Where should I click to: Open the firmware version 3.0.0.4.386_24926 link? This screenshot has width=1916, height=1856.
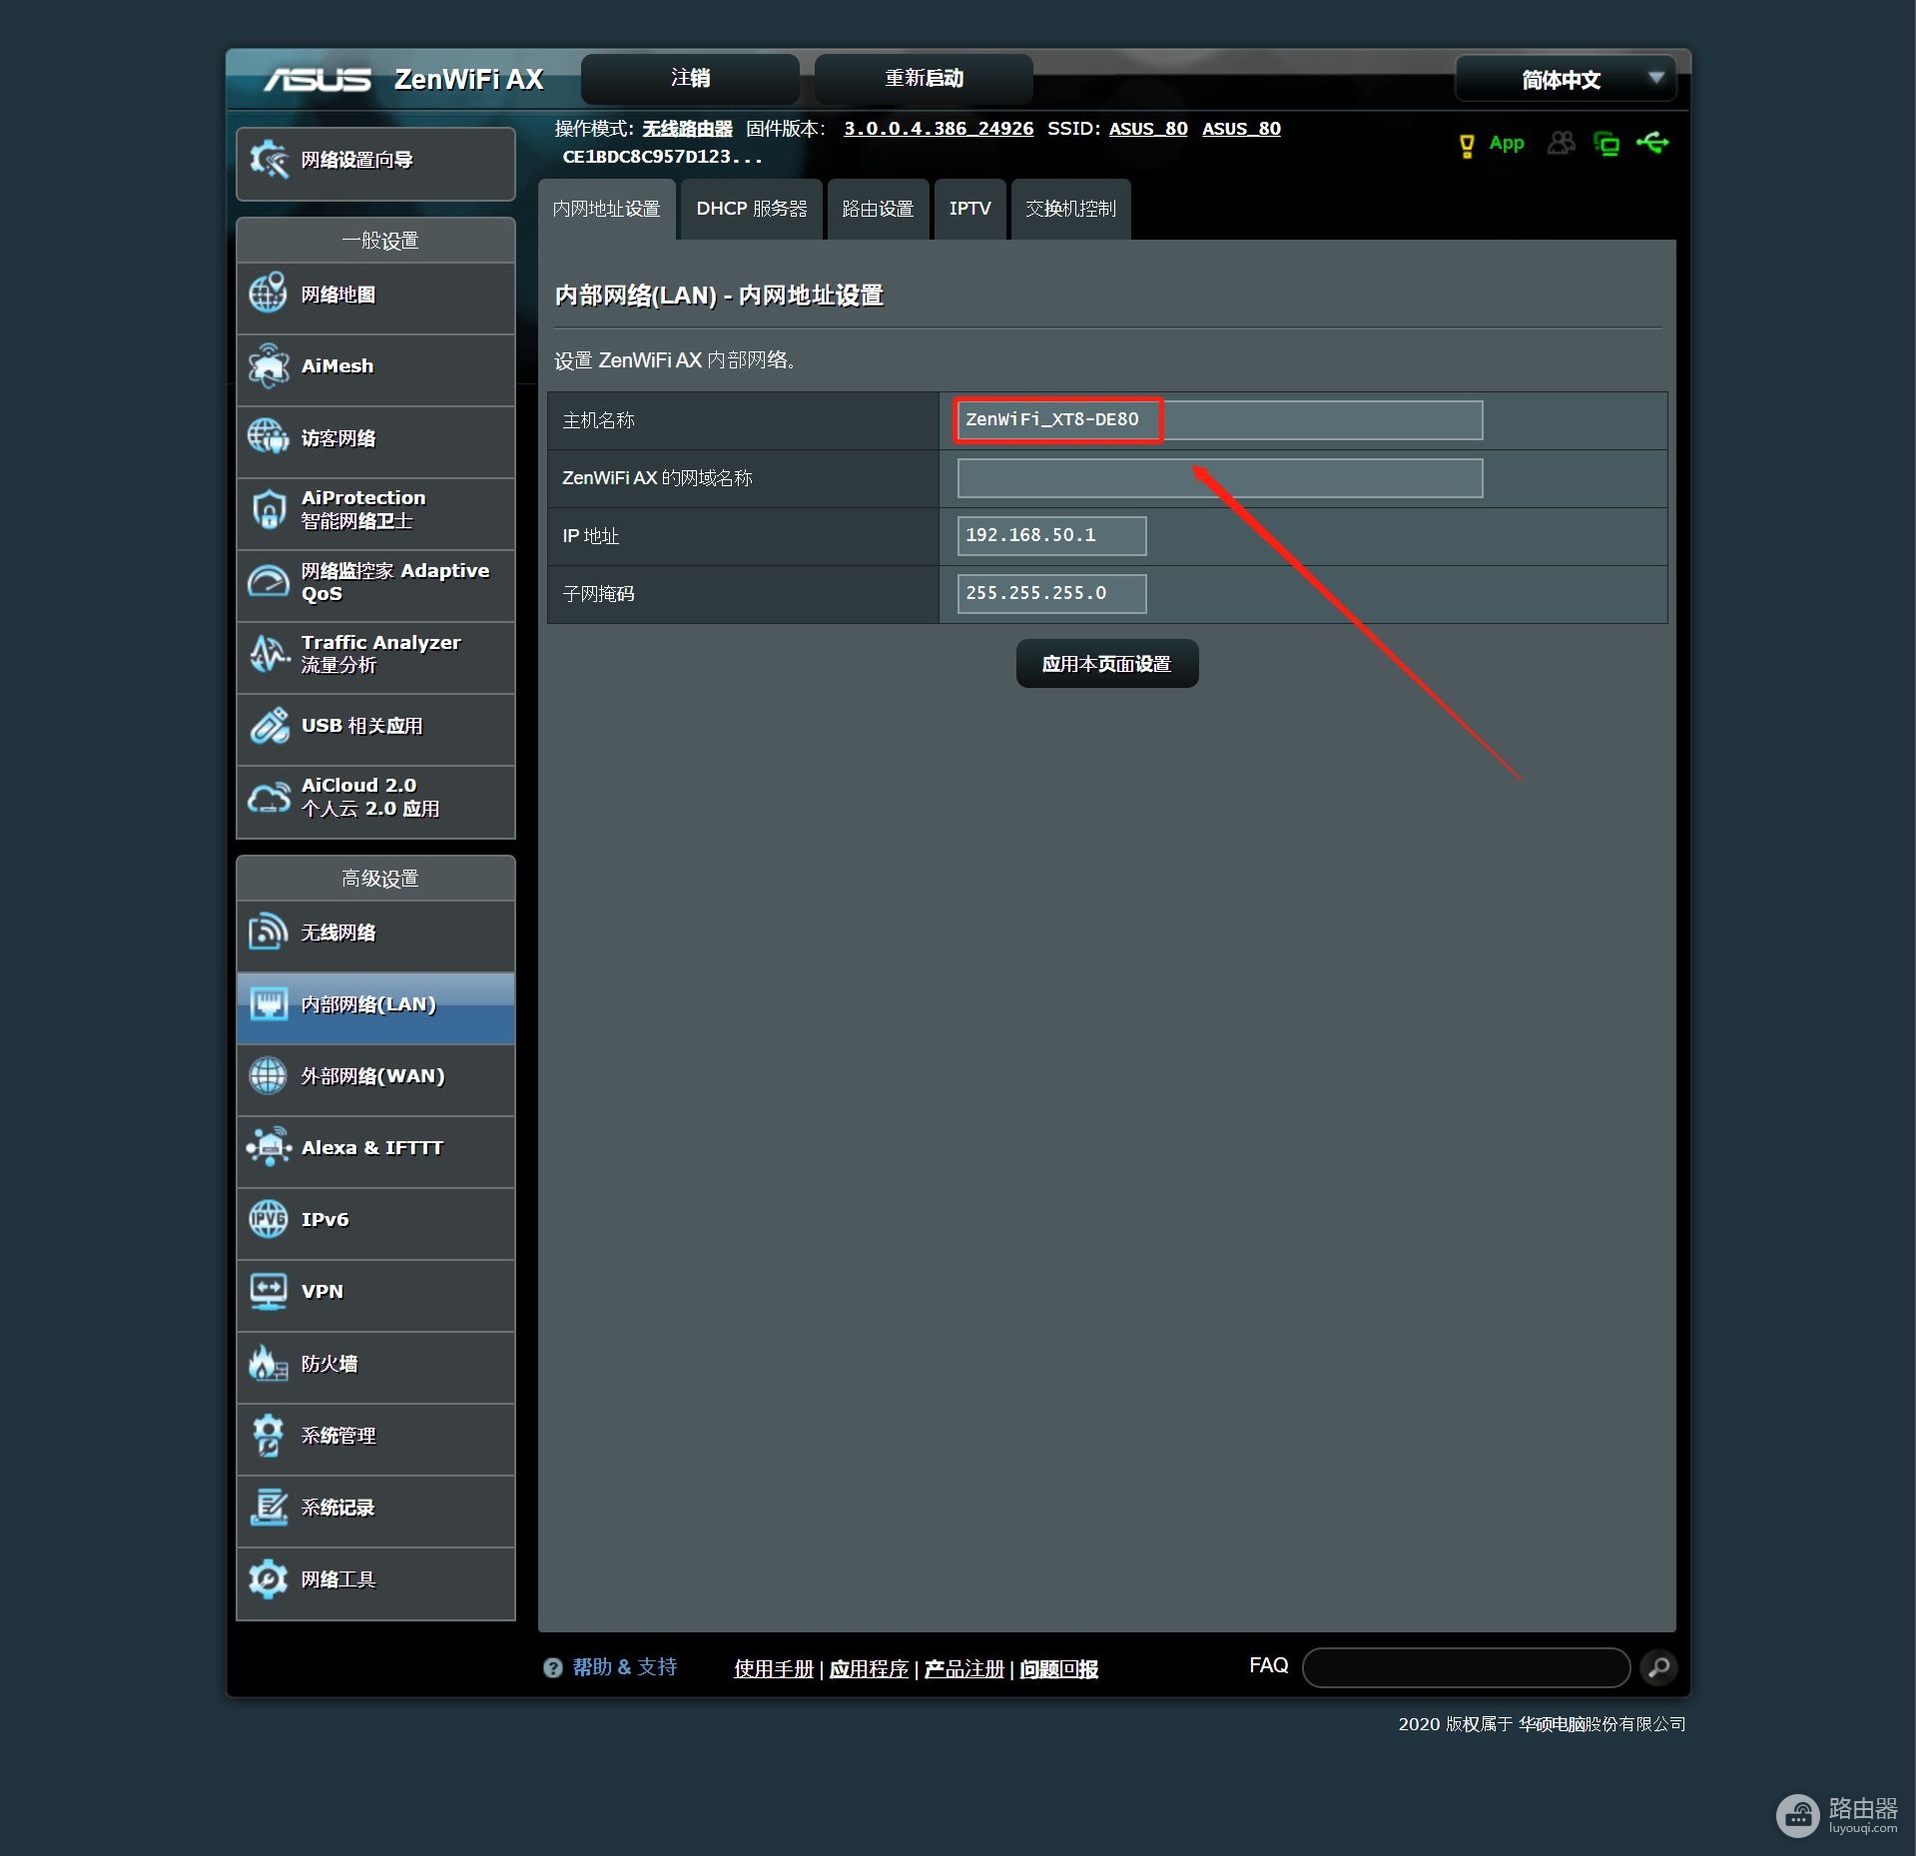[939, 129]
